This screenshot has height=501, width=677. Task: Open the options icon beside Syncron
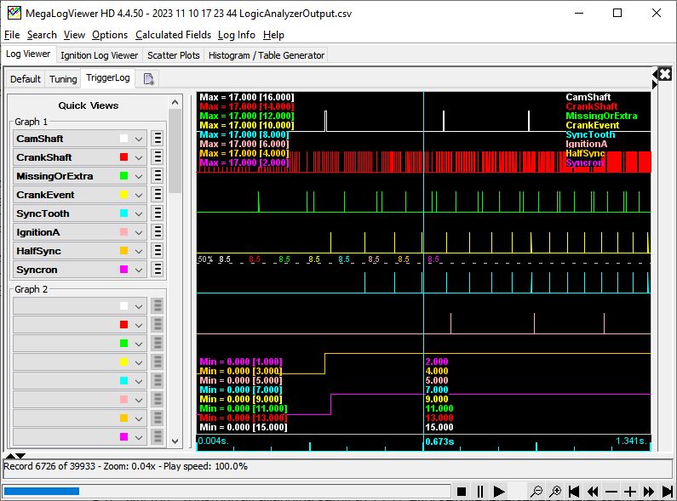[x=158, y=270]
